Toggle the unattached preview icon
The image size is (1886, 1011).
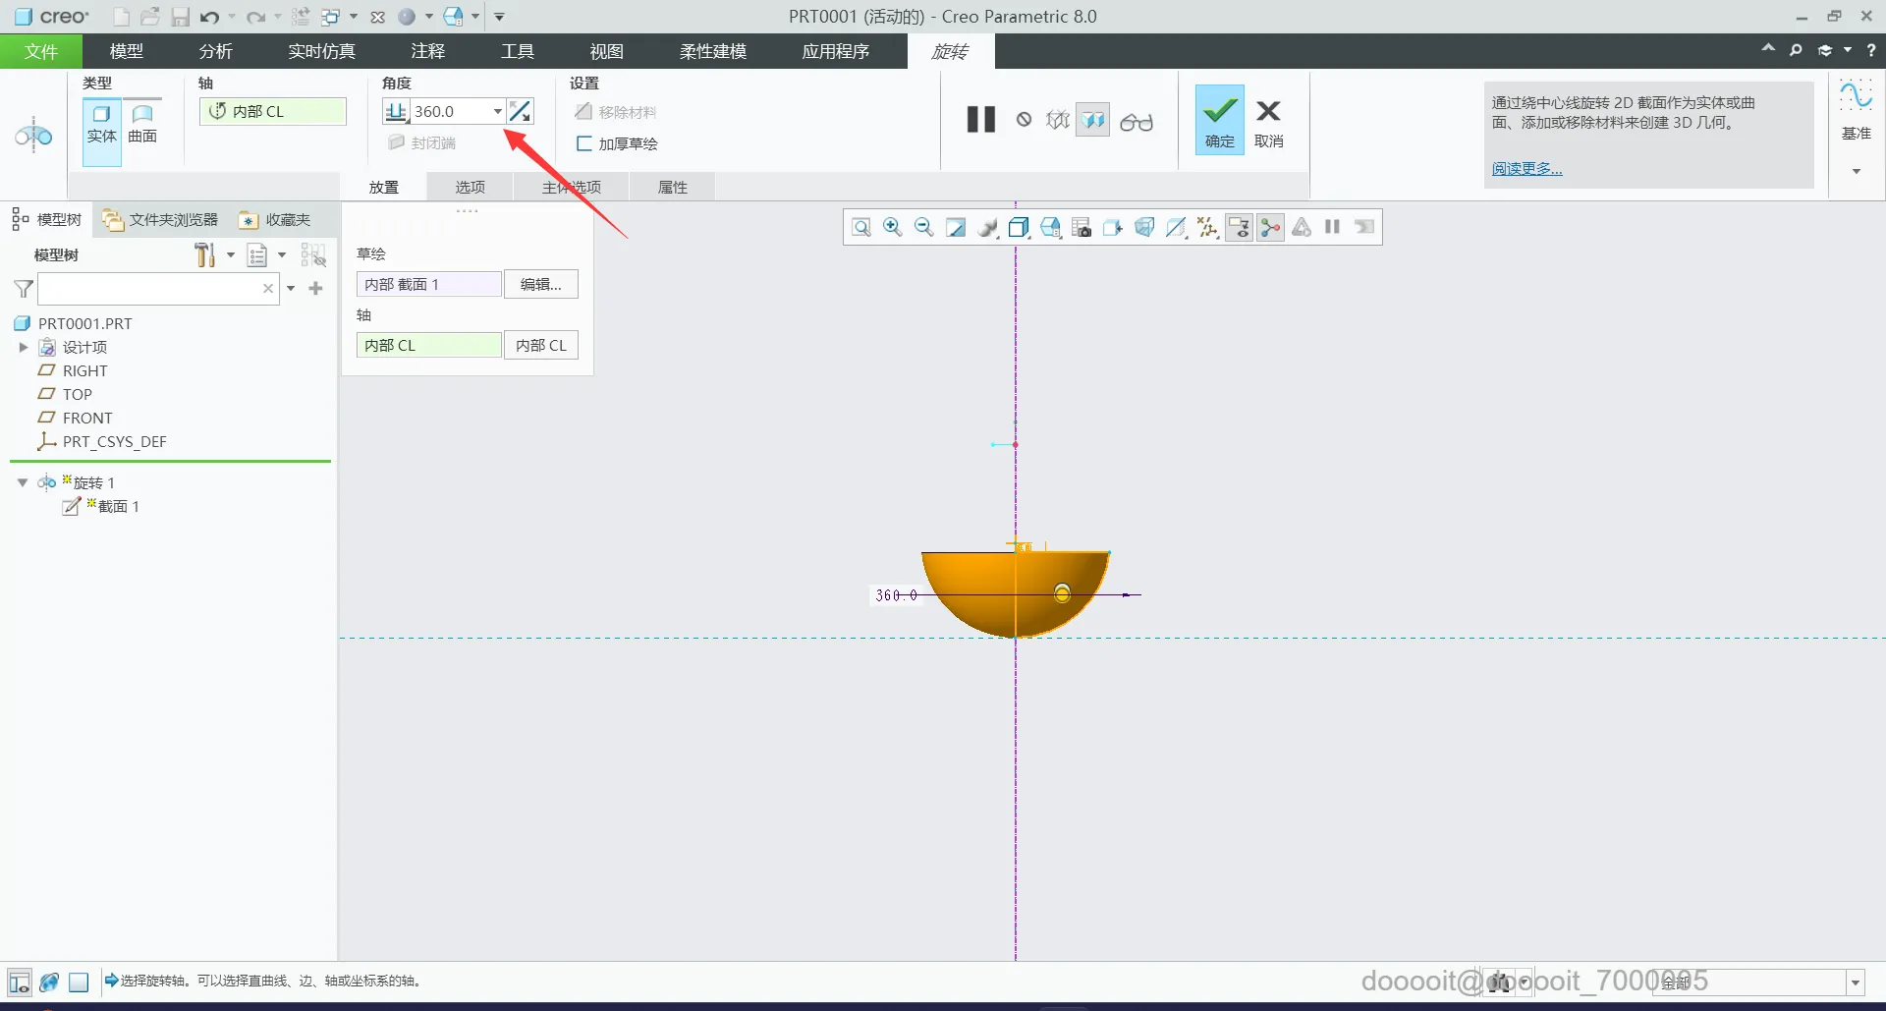(x=1058, y=120)
